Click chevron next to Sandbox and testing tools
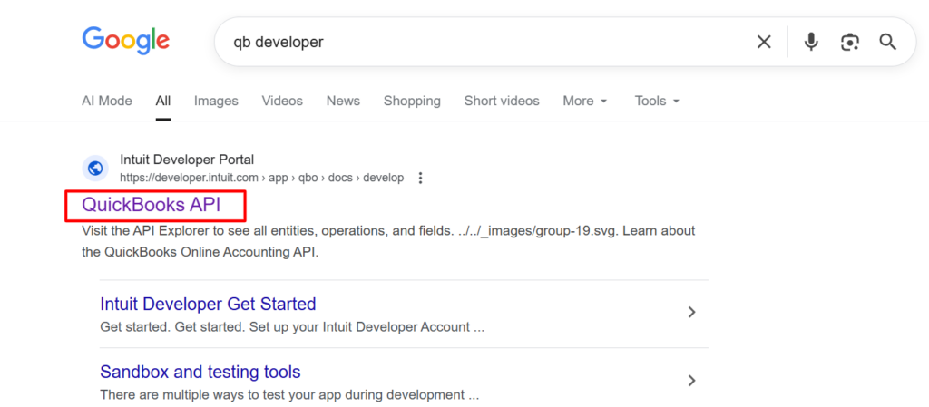Viewport: 929px width, 407px height. 691,381
